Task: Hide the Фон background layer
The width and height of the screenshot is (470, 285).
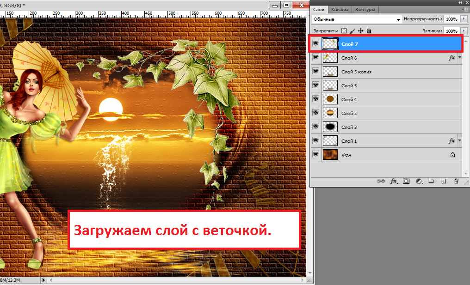Action: 315,155
